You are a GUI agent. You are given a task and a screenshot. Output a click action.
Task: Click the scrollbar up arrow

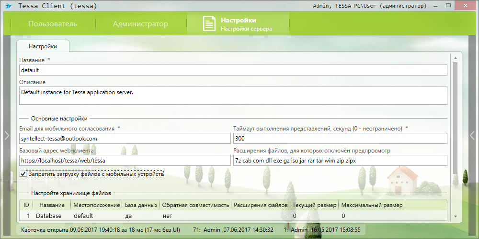(455, 58)
